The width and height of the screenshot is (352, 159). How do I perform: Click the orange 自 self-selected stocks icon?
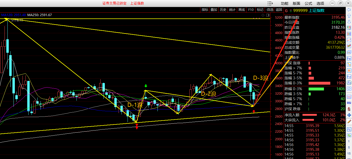(x=349, y=71)
